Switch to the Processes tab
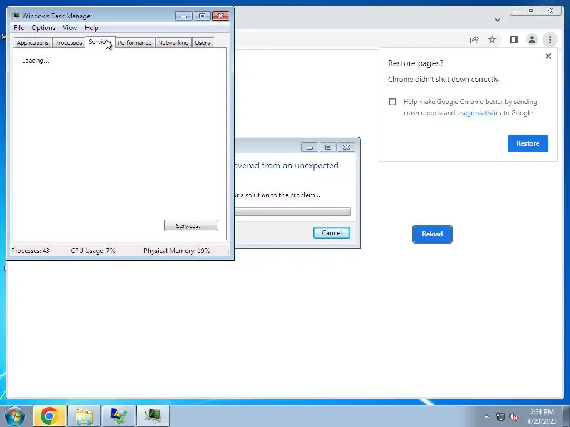This screenshot has height=427, width=570. tap(68, 43)
